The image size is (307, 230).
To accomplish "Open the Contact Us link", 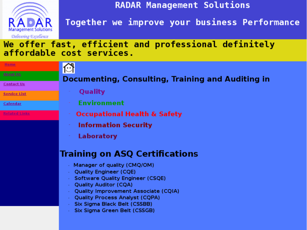I will [x=14, y=84].
